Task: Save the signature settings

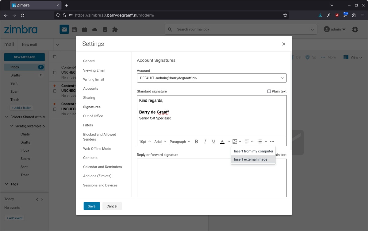Action: (x=91, y=206)
